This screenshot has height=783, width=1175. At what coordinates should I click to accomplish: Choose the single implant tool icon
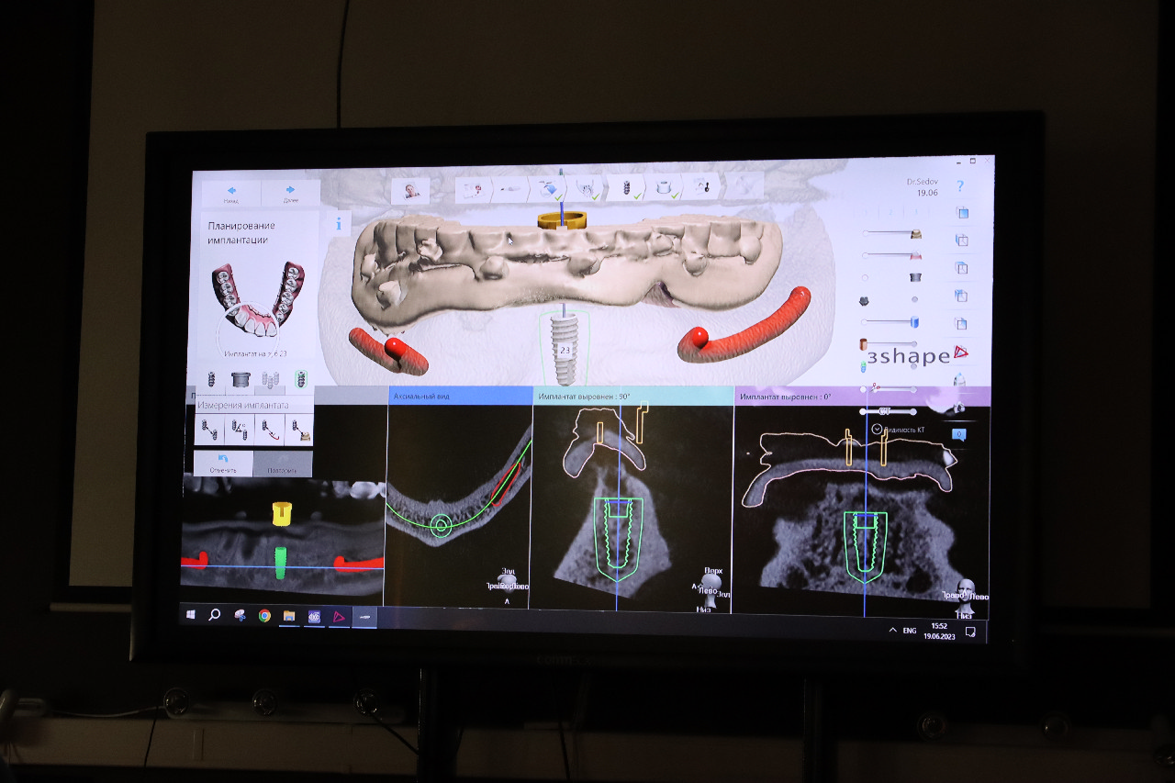pyautogui.click(x=211, y=378)
